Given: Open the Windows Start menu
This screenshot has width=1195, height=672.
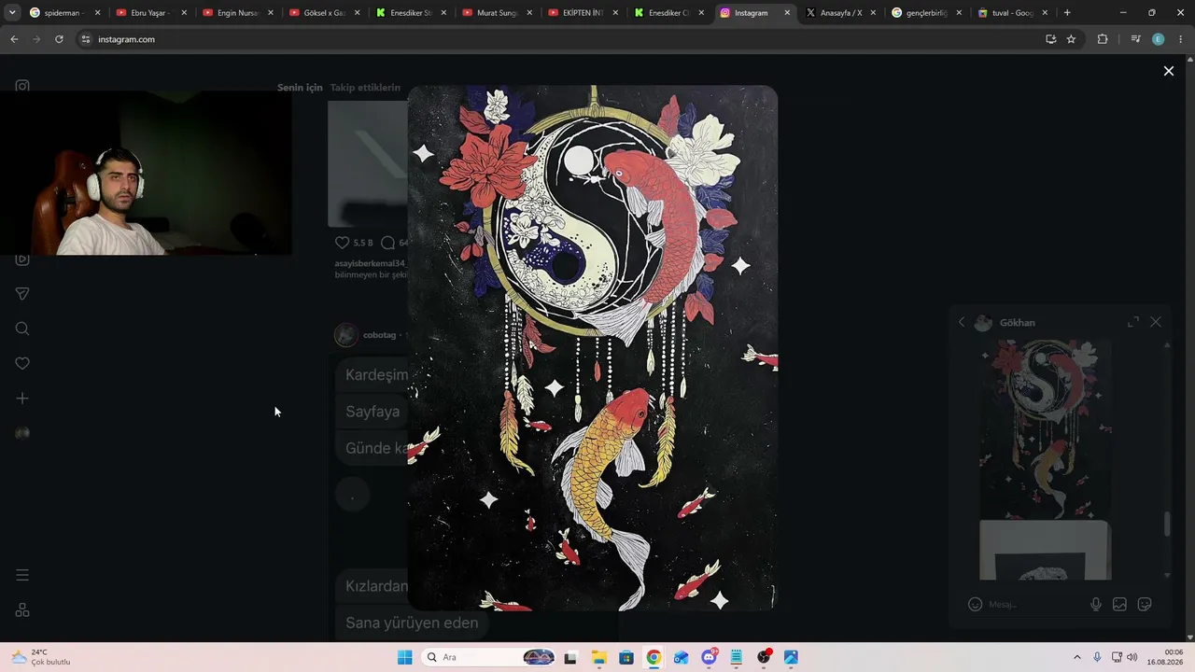Looking at the screenshot, I should pyautogui.click(x=404, y=657).
